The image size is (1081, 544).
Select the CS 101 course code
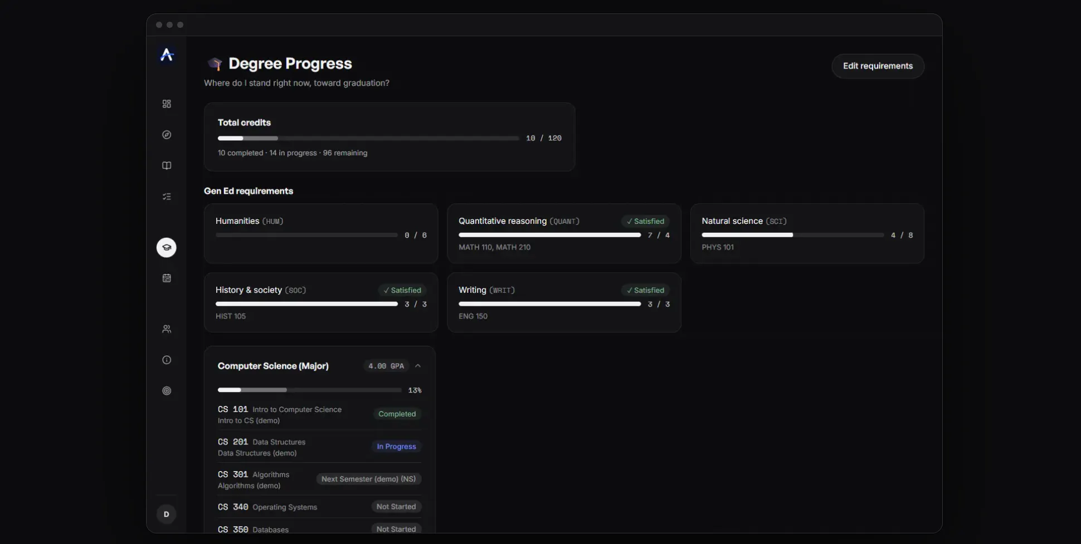(x=233, y=409)
